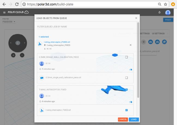Go forward with browser arrow

click(10, 4)
